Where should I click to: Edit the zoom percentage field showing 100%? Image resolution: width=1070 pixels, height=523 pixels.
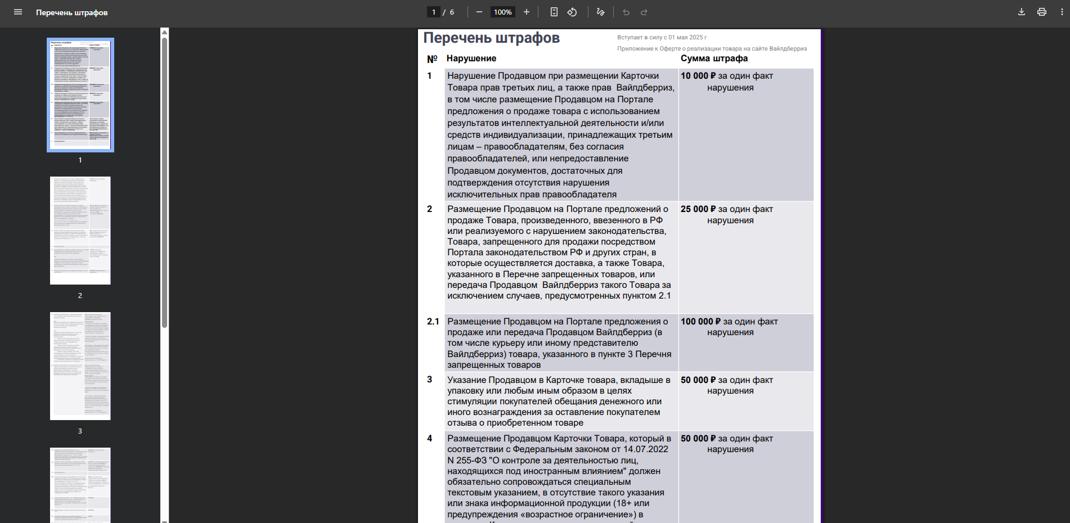(x=502, y=11)
